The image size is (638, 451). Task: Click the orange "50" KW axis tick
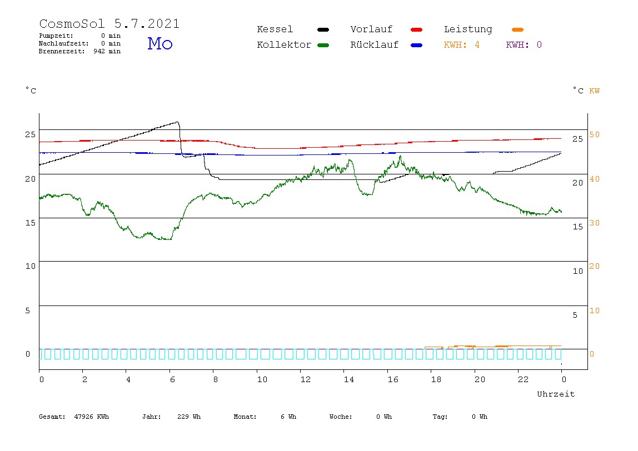[595, 134]
